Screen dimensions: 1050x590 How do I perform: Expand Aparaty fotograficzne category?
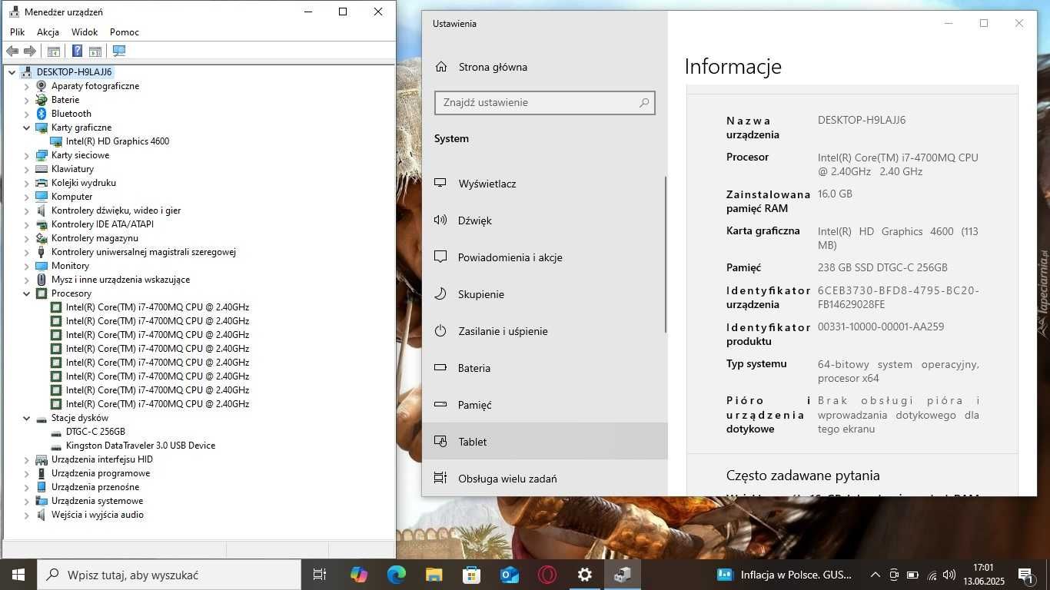[x=26, y=86]
